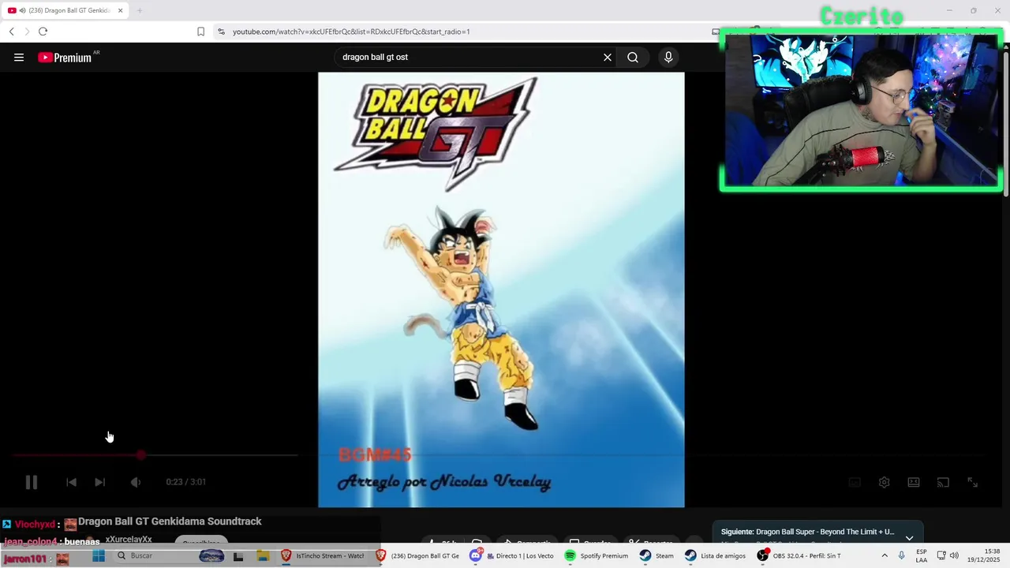Go back in the browser
This screenshot has height=568, width=1010.
tap(11, 32)
